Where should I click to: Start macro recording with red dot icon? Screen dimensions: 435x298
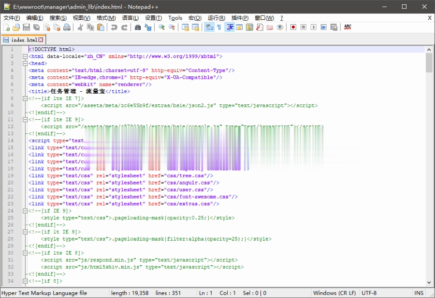click(x=293, y=27)
